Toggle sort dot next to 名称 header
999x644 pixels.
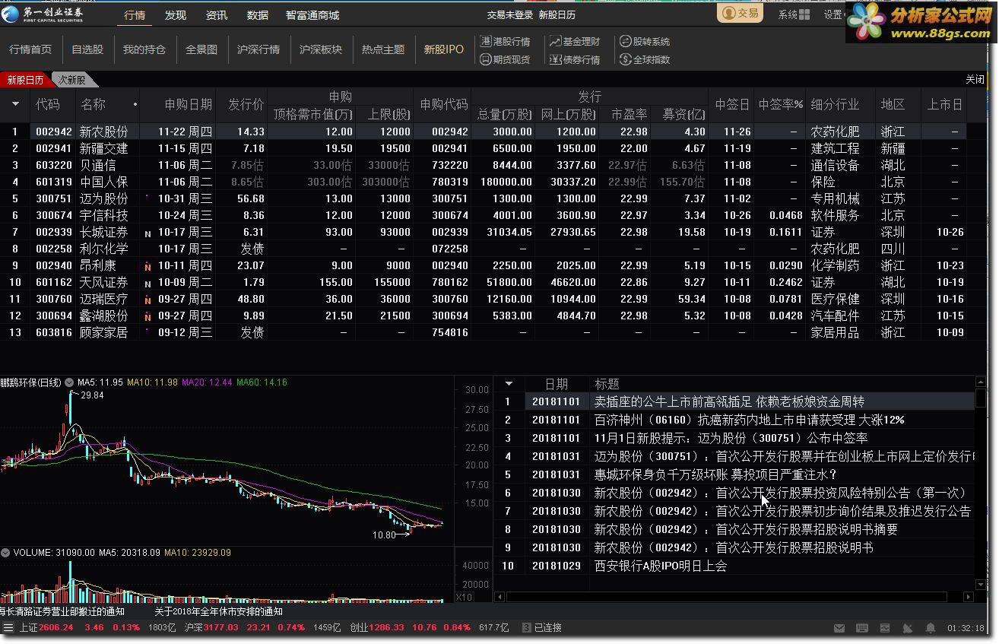(x=135, y=104)
